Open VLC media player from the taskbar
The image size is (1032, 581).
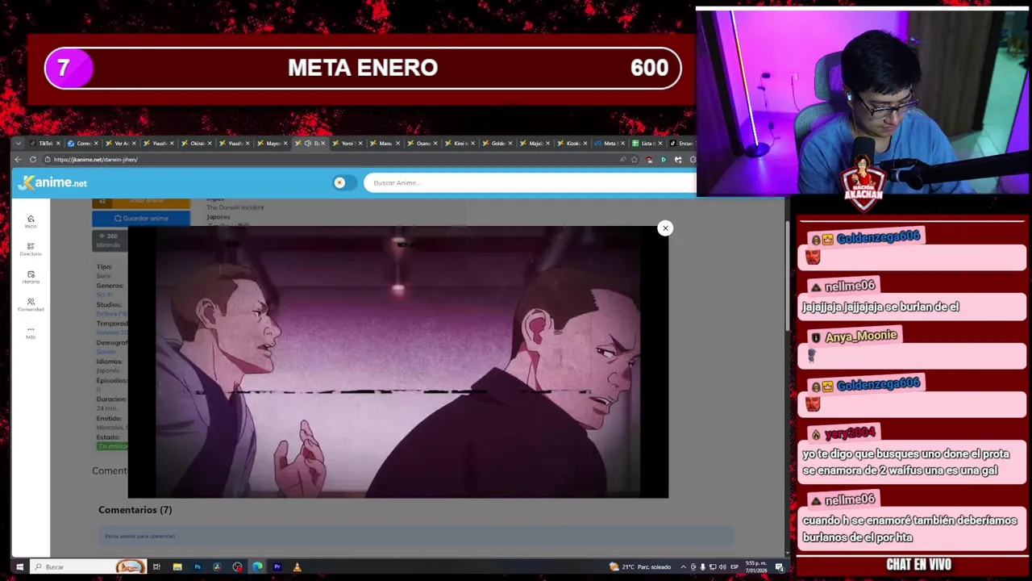pos(297,566)
